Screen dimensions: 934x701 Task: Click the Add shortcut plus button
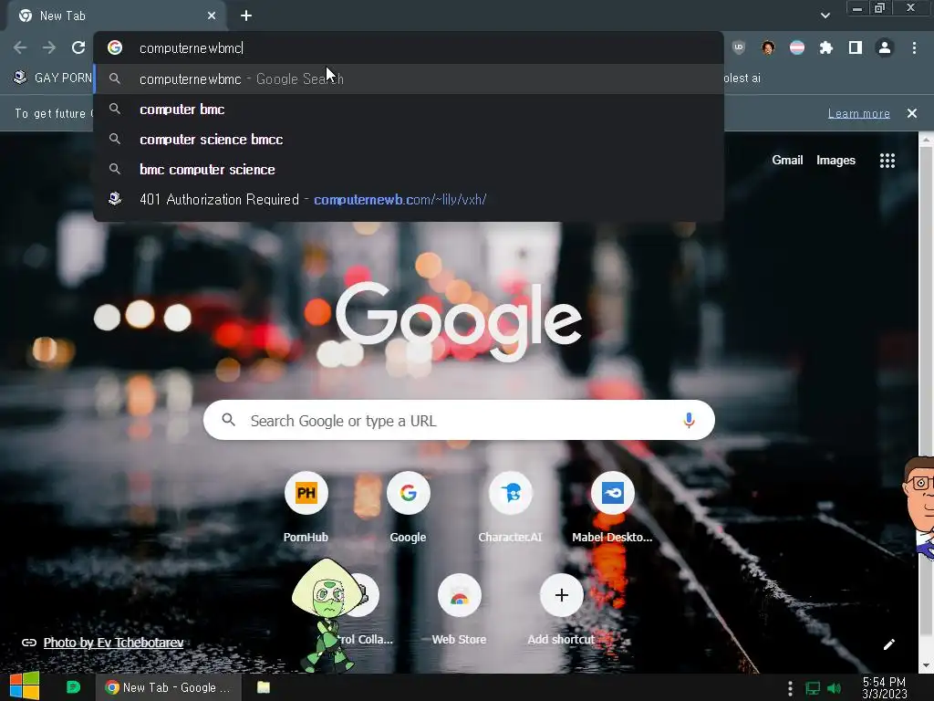point(561,595)
